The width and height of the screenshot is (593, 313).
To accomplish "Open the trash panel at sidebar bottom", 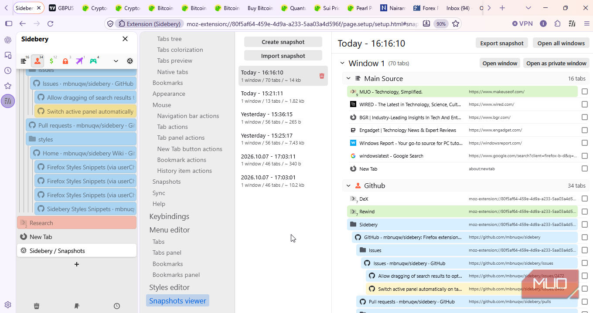I will (37, 306).
